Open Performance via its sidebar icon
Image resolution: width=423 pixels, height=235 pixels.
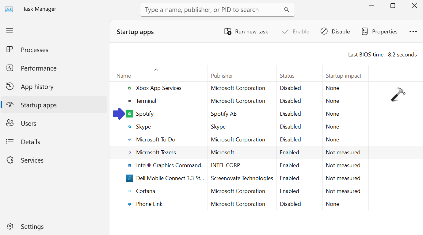[10, 68]
